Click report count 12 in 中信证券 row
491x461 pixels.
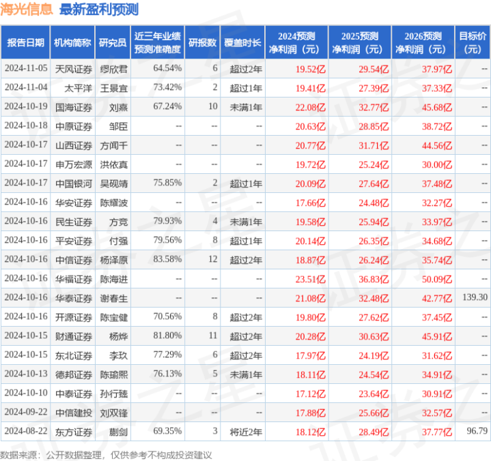(x=213, y=259)
